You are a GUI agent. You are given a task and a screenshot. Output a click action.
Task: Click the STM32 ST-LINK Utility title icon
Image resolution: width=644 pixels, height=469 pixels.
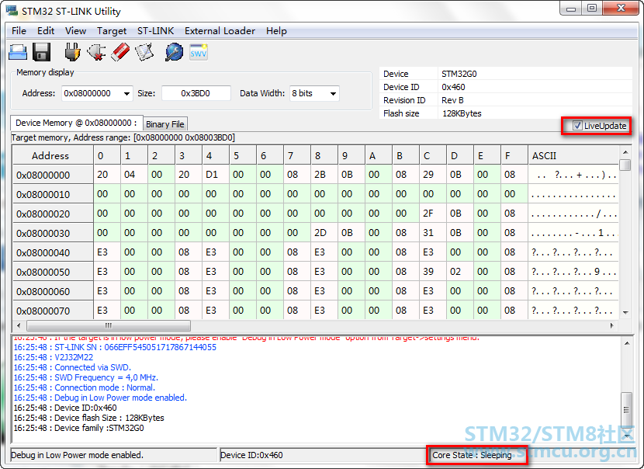12,11
